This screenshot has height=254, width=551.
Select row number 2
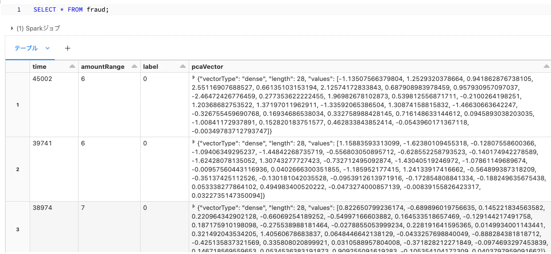coord(17,169)
